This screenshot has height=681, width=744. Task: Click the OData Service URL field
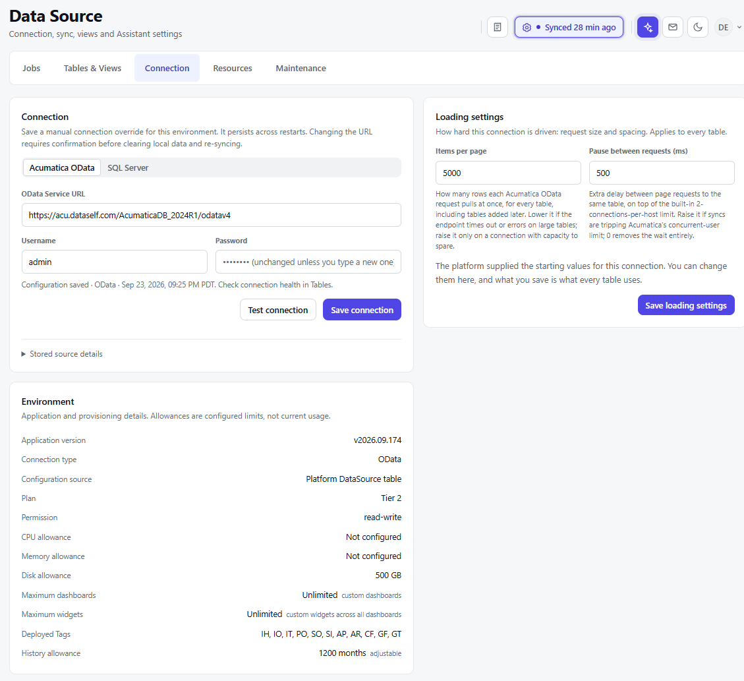click(211, 215)
